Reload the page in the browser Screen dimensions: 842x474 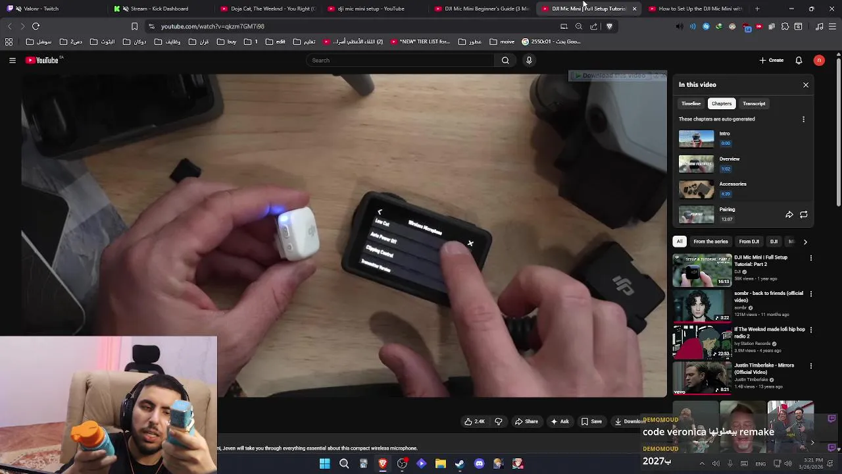[x=36, y=26]
